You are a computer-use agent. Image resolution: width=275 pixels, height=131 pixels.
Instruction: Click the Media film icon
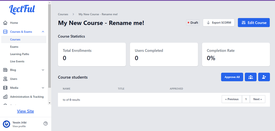[x=5, y=88]
